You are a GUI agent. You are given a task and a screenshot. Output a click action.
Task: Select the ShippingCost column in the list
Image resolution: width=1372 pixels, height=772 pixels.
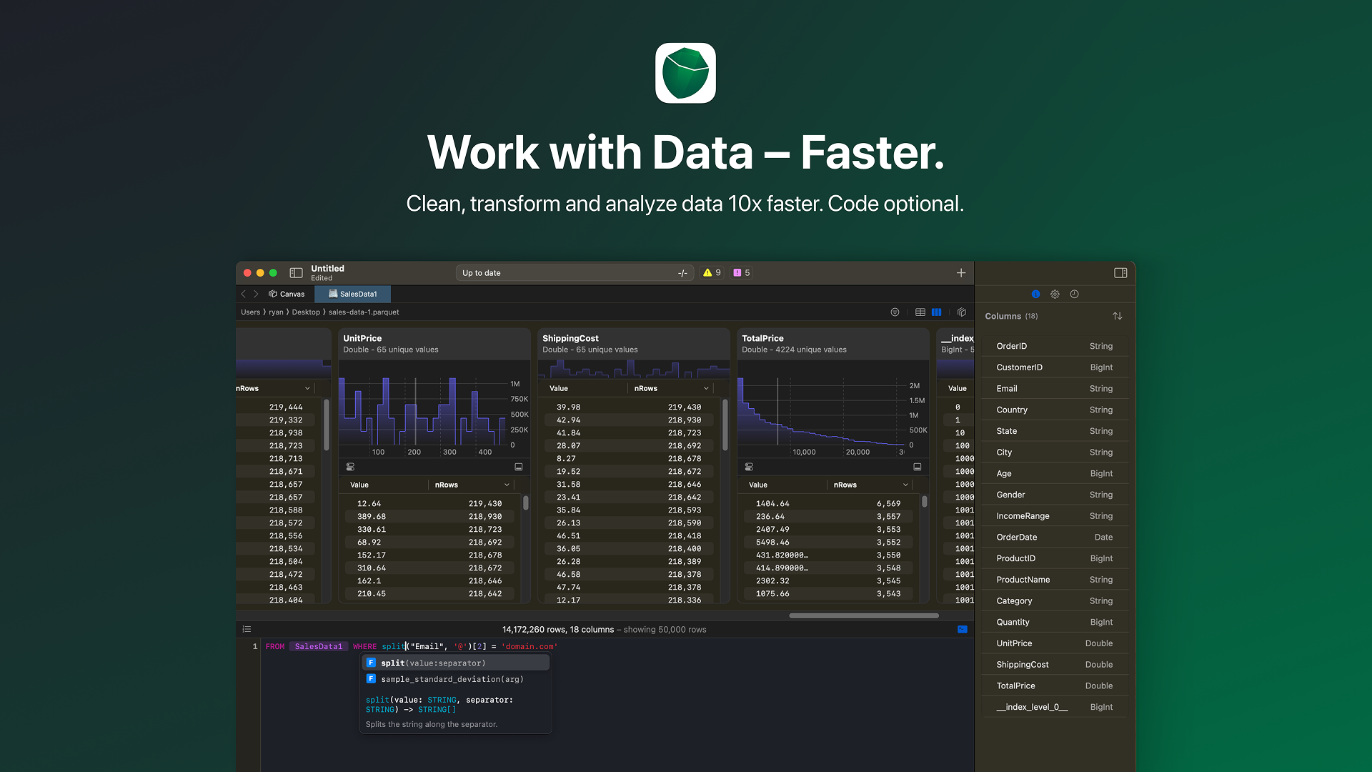(1055, 665)
